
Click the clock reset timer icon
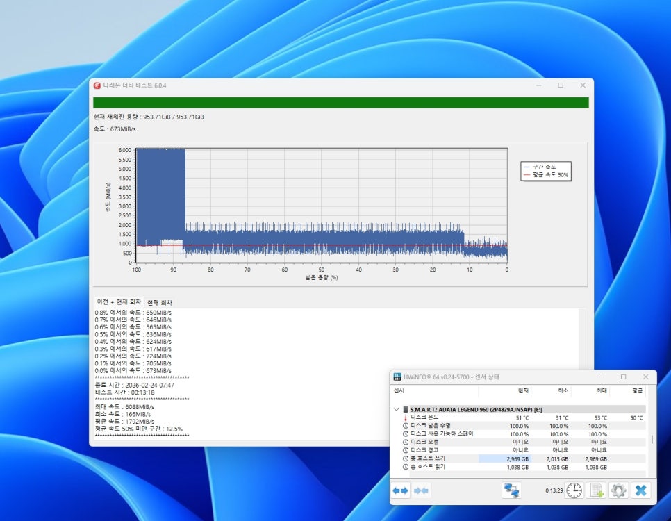pos(574,490)
